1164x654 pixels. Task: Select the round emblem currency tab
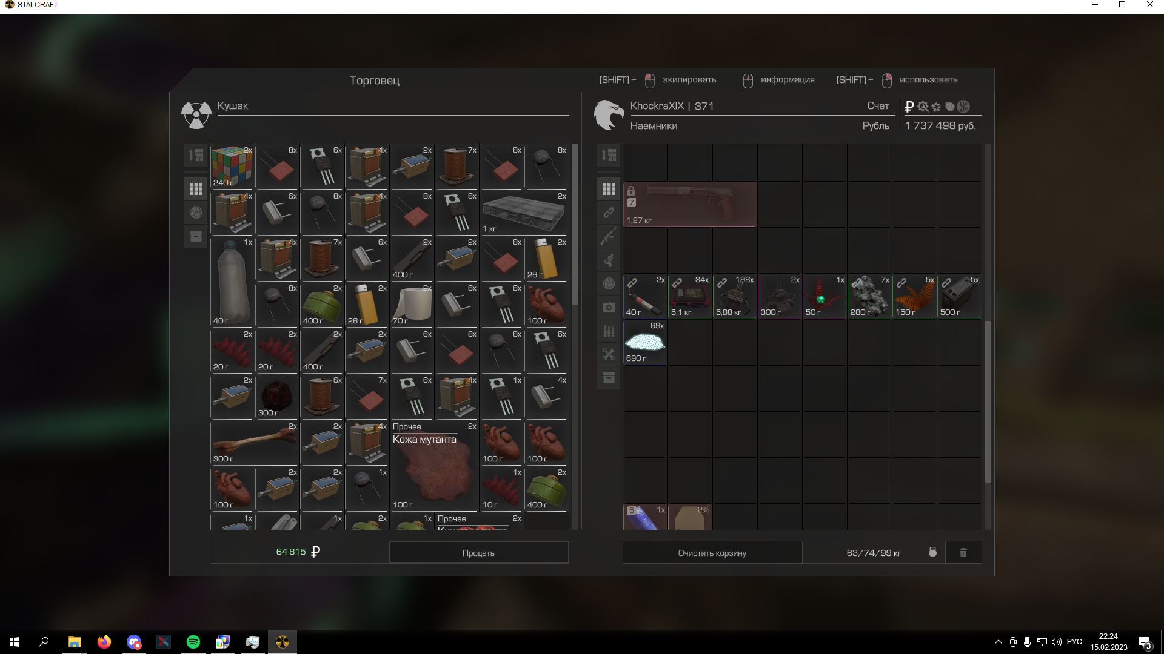click(963, 107)
